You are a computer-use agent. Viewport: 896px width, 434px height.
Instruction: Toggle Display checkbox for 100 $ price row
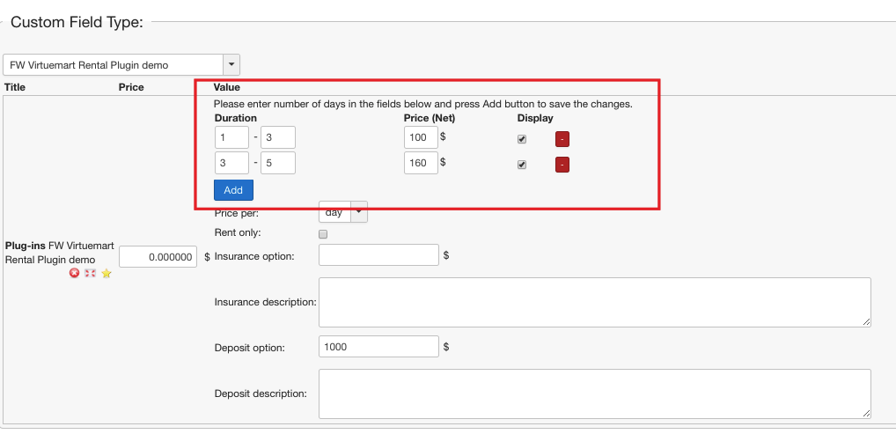[522, 139]
